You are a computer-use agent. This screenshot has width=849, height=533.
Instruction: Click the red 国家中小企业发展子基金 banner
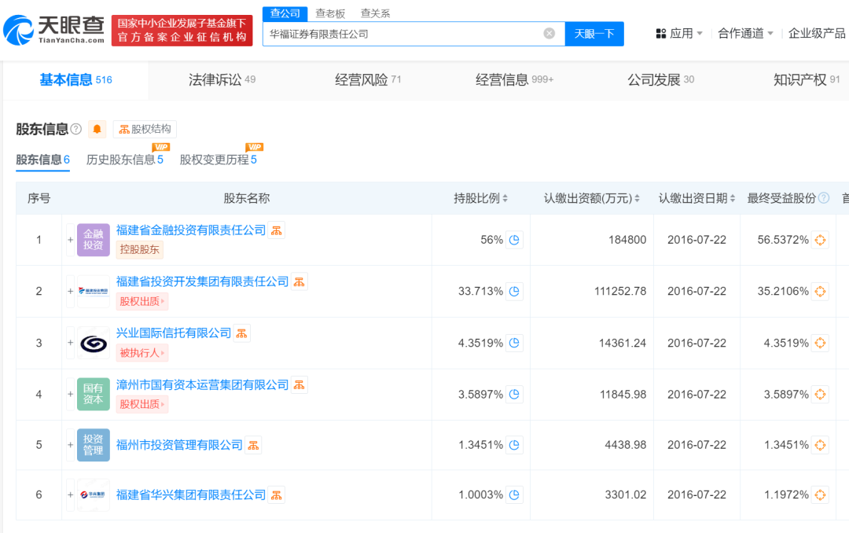[x=182, y=31]
